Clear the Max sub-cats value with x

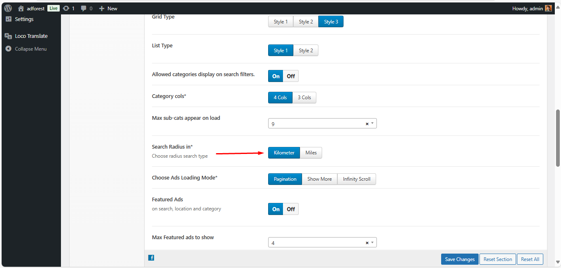point(367,124)
